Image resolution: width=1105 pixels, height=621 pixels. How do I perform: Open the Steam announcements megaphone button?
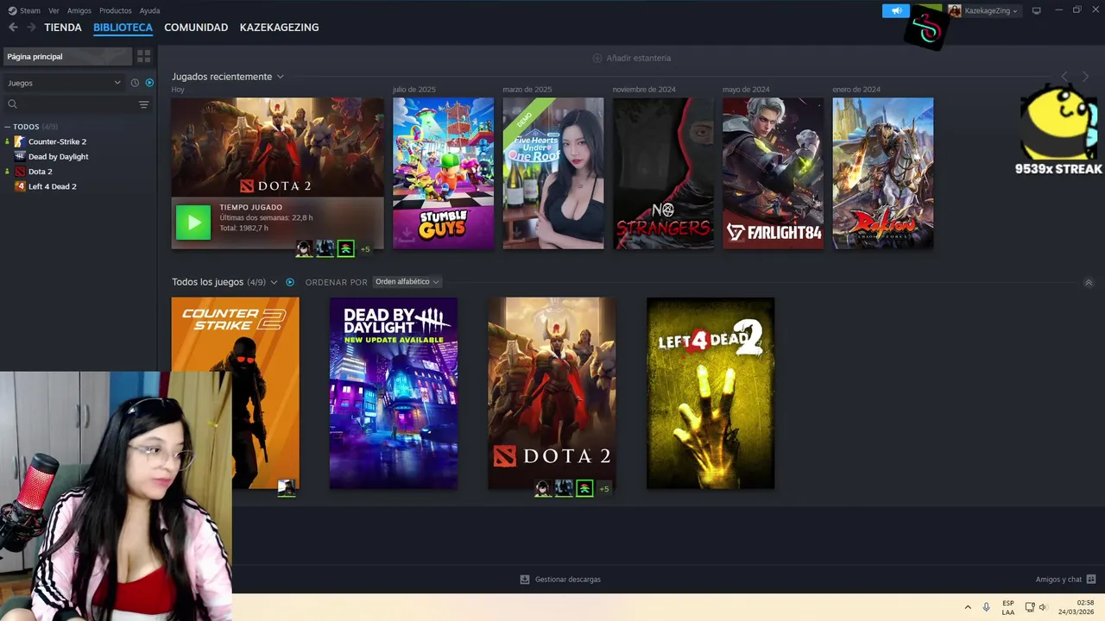[896, 10]
